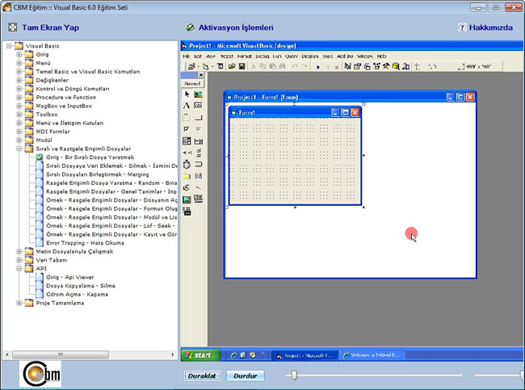Select the Pointer tool in VB toolbox
The width and height of the screenshot is (525, 390).
(x=187, y=94)
